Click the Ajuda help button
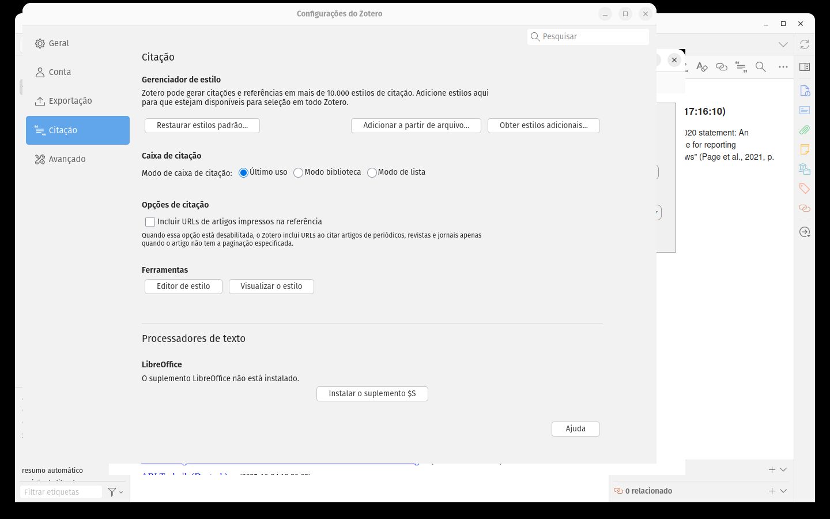The height and width of the screenshot is (519, 830). pos(576,429)
